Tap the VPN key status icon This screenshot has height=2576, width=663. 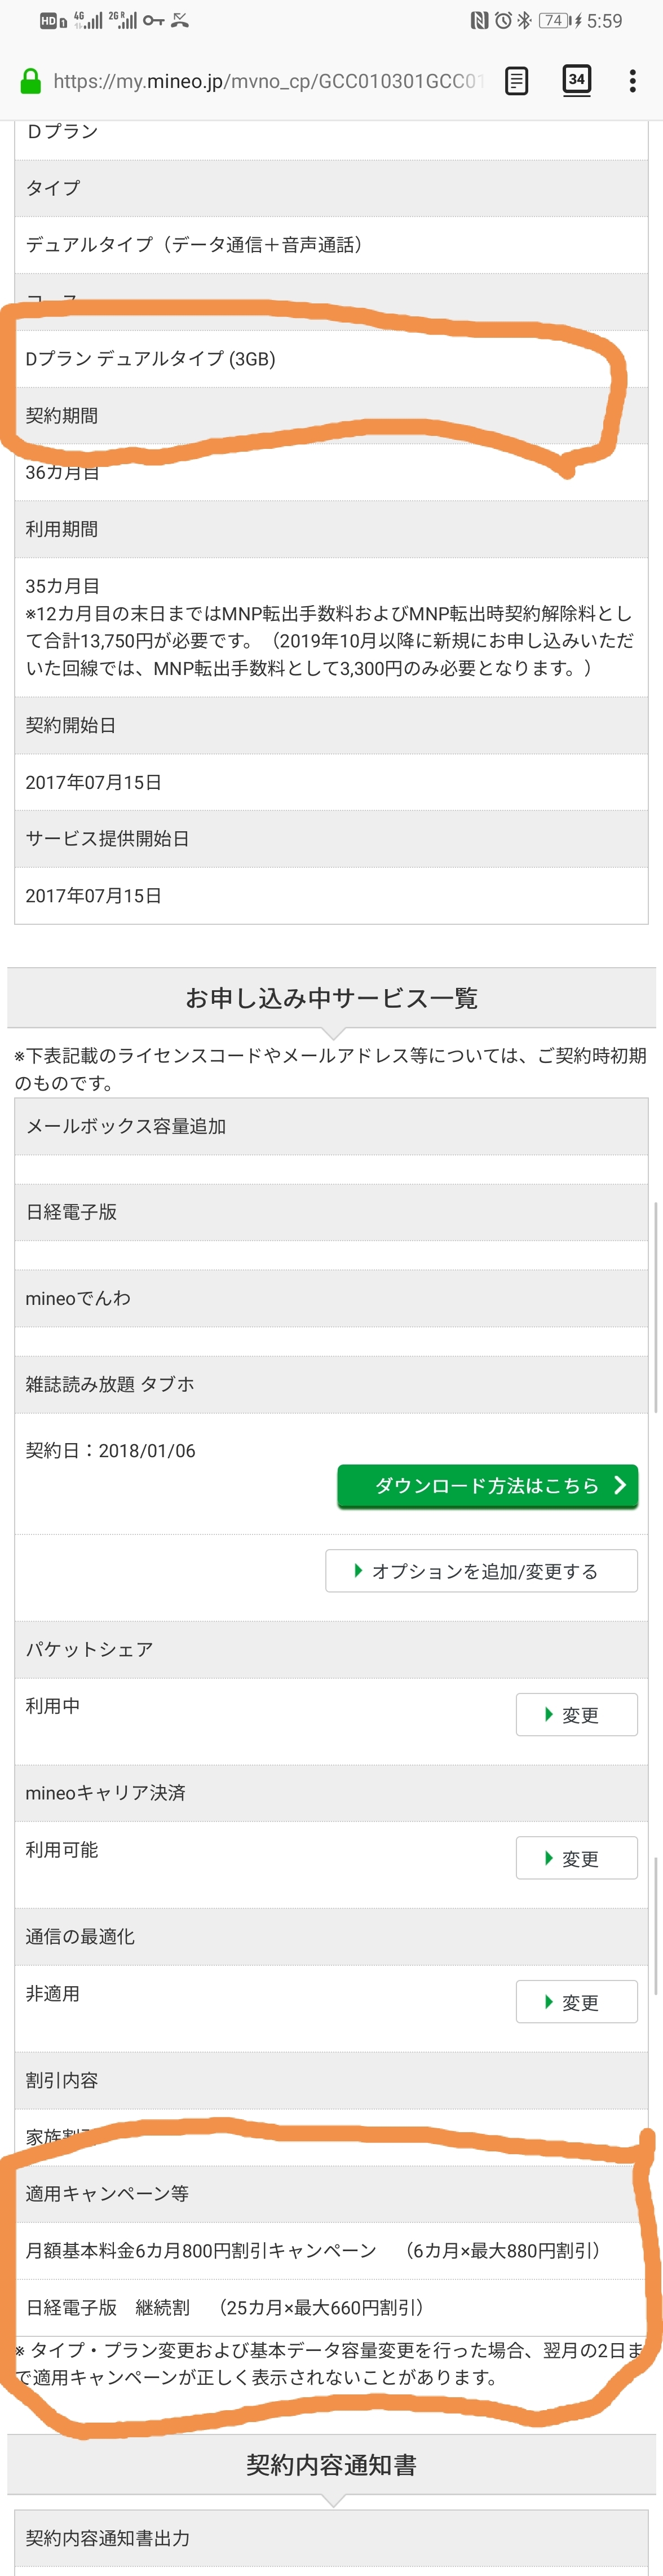tap(153, 20)
